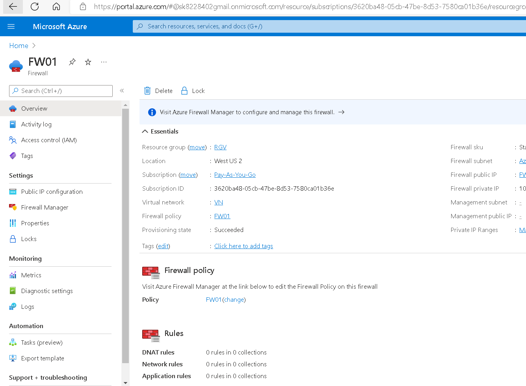Open the more options ellipsis for FW01
This screenshot has width=526, height=386.
[104, 62]
